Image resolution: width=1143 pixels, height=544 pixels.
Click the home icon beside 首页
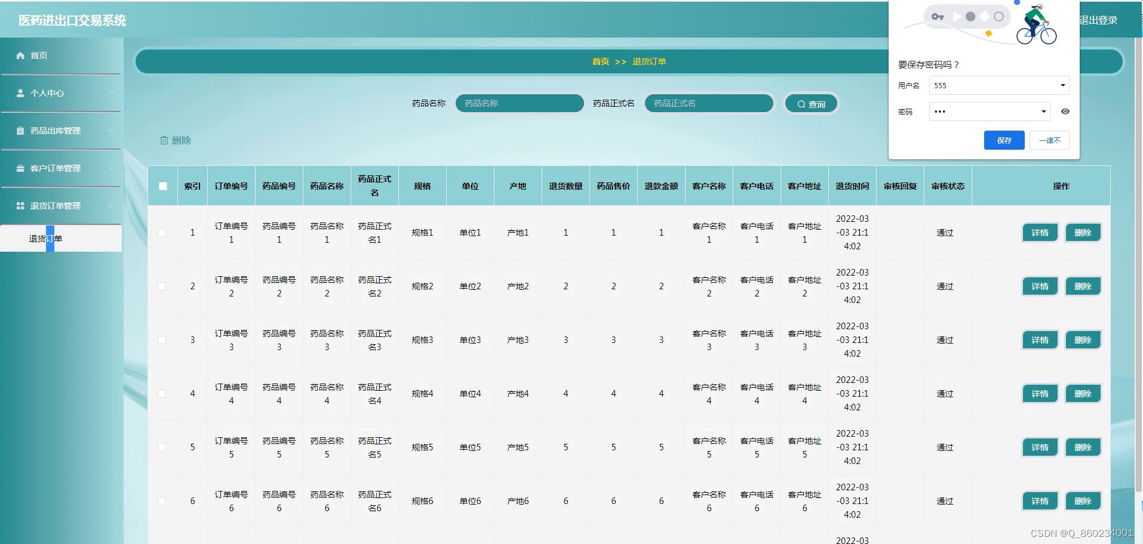coord(20,55)
